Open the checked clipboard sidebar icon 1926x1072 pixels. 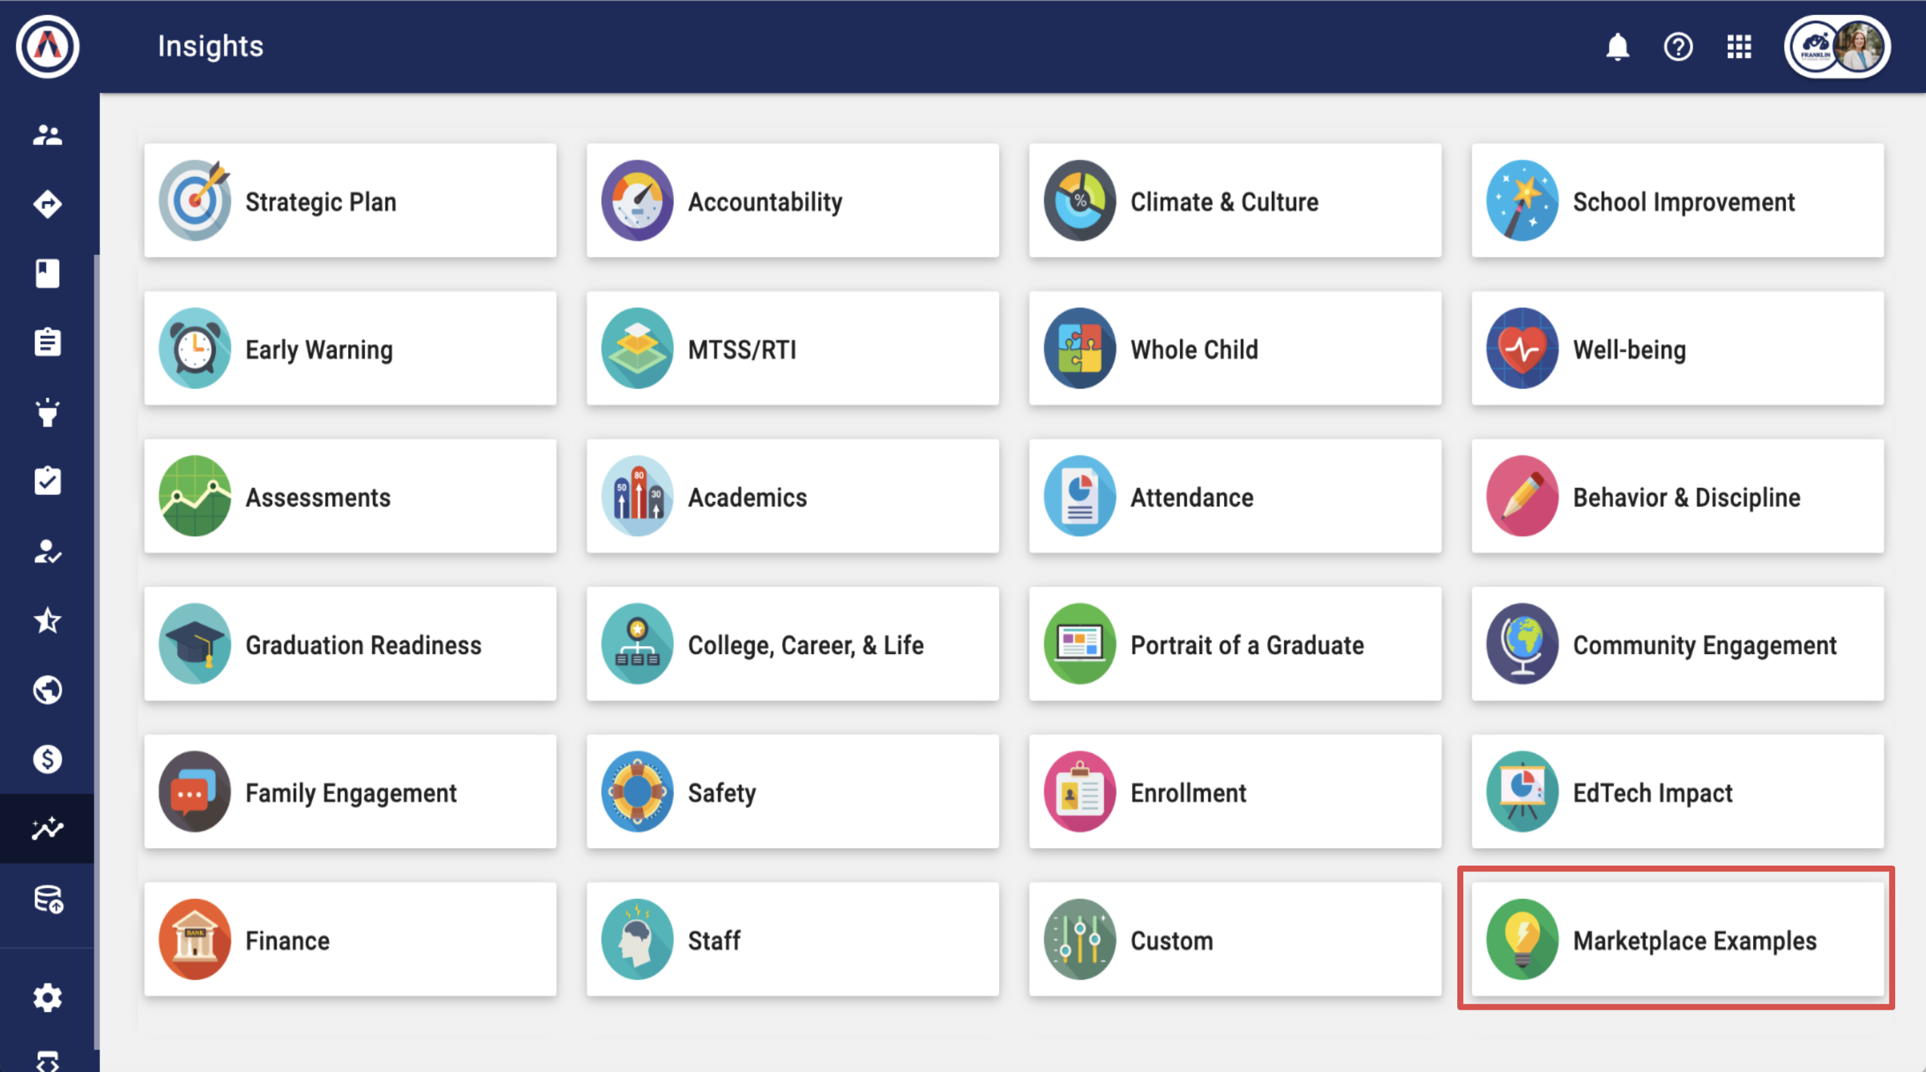(48, 481)
